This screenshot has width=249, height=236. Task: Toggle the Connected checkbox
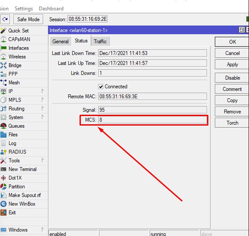coord(101,87)
